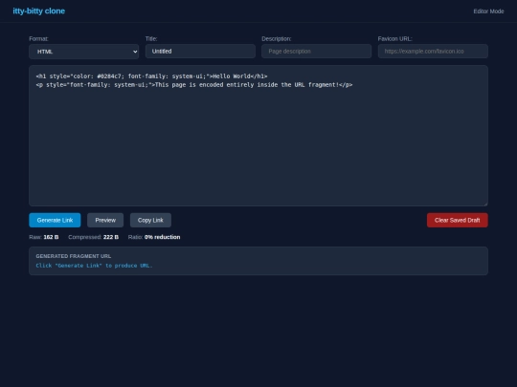Click the Favicon URL input field
The image size is (517, 387).
(433, 52)
